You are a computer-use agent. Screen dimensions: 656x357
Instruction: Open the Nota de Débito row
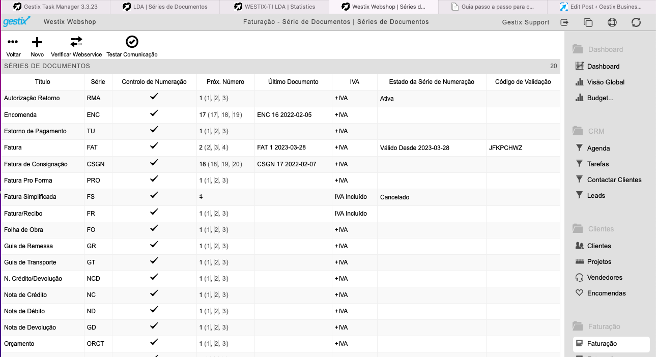pos(281,311)
